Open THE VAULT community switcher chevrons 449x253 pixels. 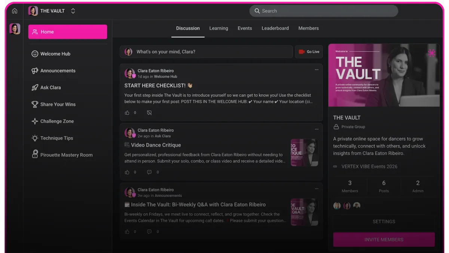click(73, 11)
